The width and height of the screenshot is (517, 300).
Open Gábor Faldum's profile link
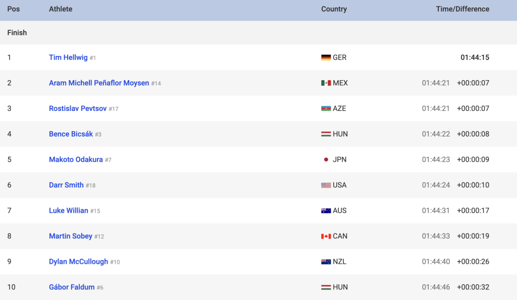click(x=72, y=287)
